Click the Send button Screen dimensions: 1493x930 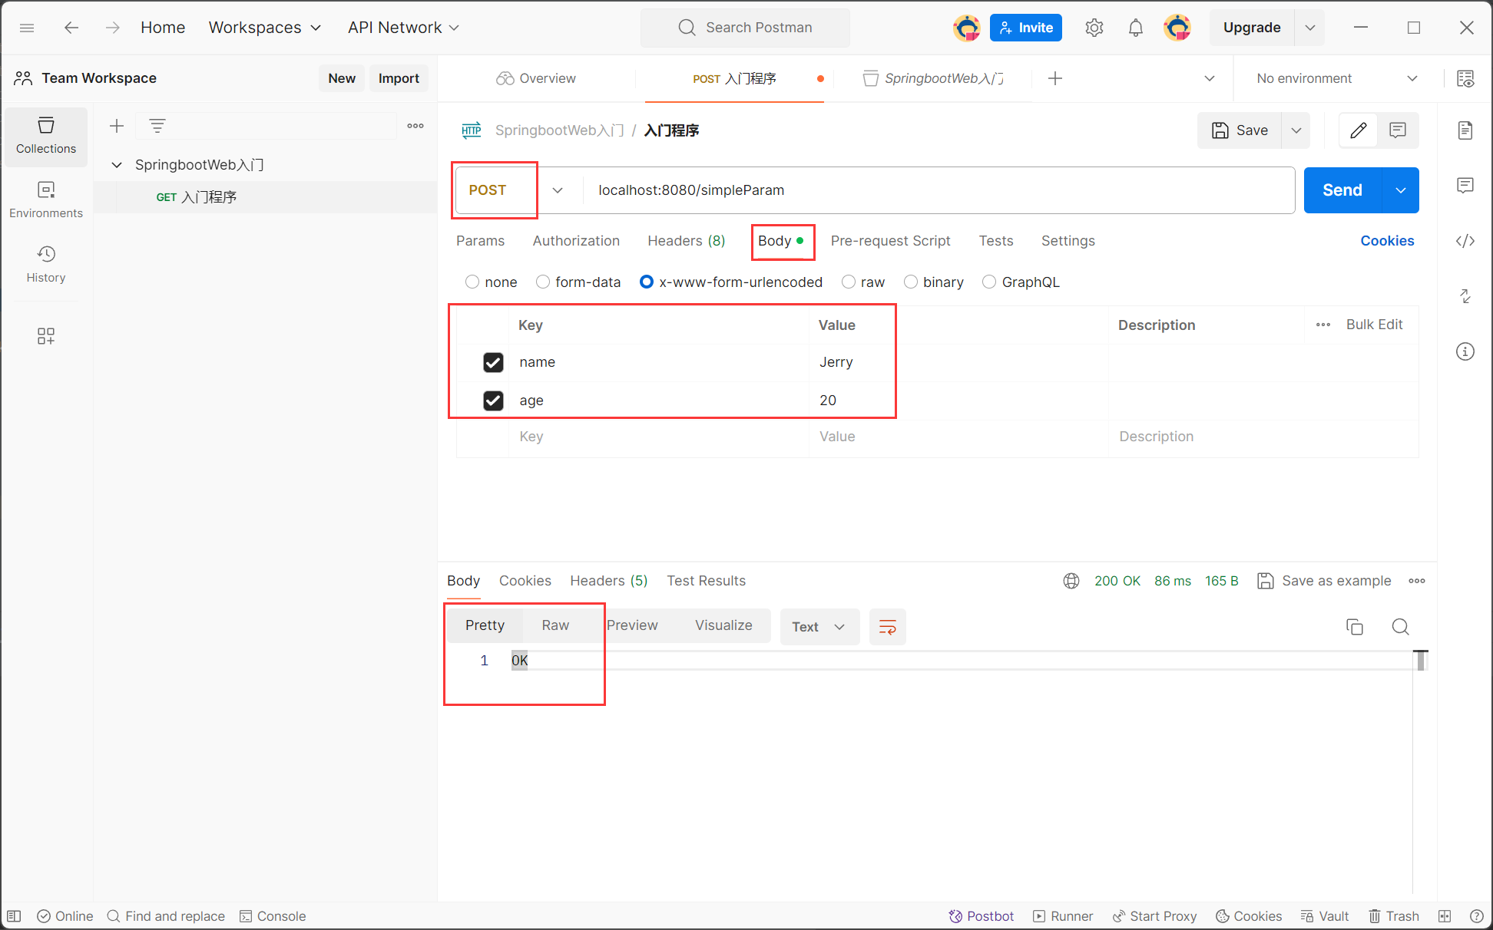(x=1342, y=190)
